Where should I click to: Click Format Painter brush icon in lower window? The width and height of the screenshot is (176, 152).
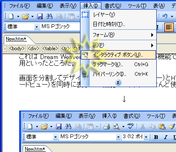[172, 126]
